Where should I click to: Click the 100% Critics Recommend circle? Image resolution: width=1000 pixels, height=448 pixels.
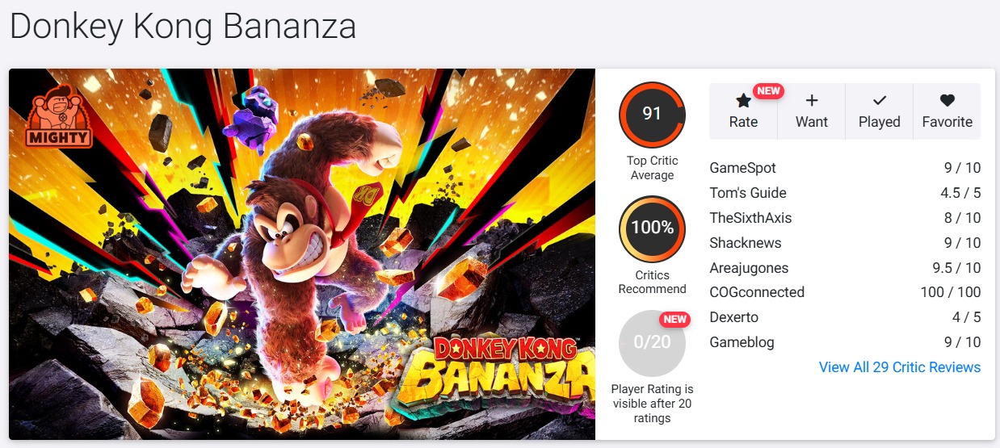[x=652, y=228]
